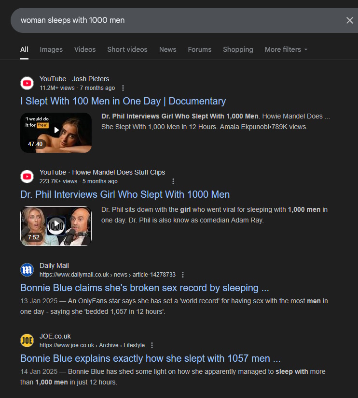358x398 pixels.
Task: Click the 'Howie Mandel Does Stuff Clips' channel name
Action: tap(119, 172)
